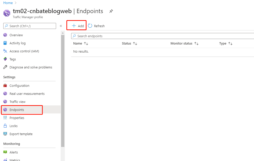Click the magnifier icon in Search endpoints
This screenshot has height=161, width=254.
(74, 36)
